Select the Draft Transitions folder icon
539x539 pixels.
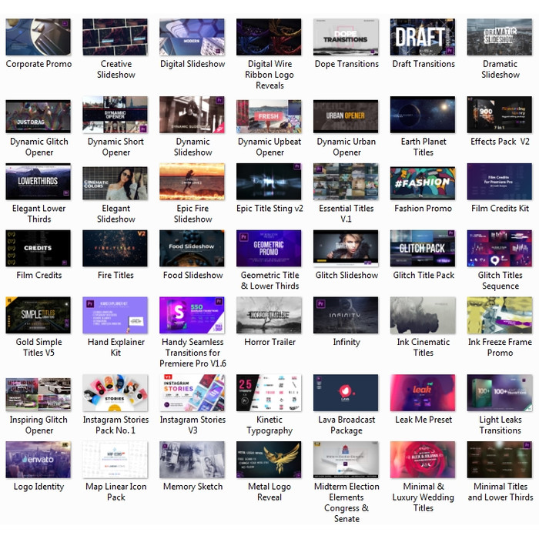[423, 37]
